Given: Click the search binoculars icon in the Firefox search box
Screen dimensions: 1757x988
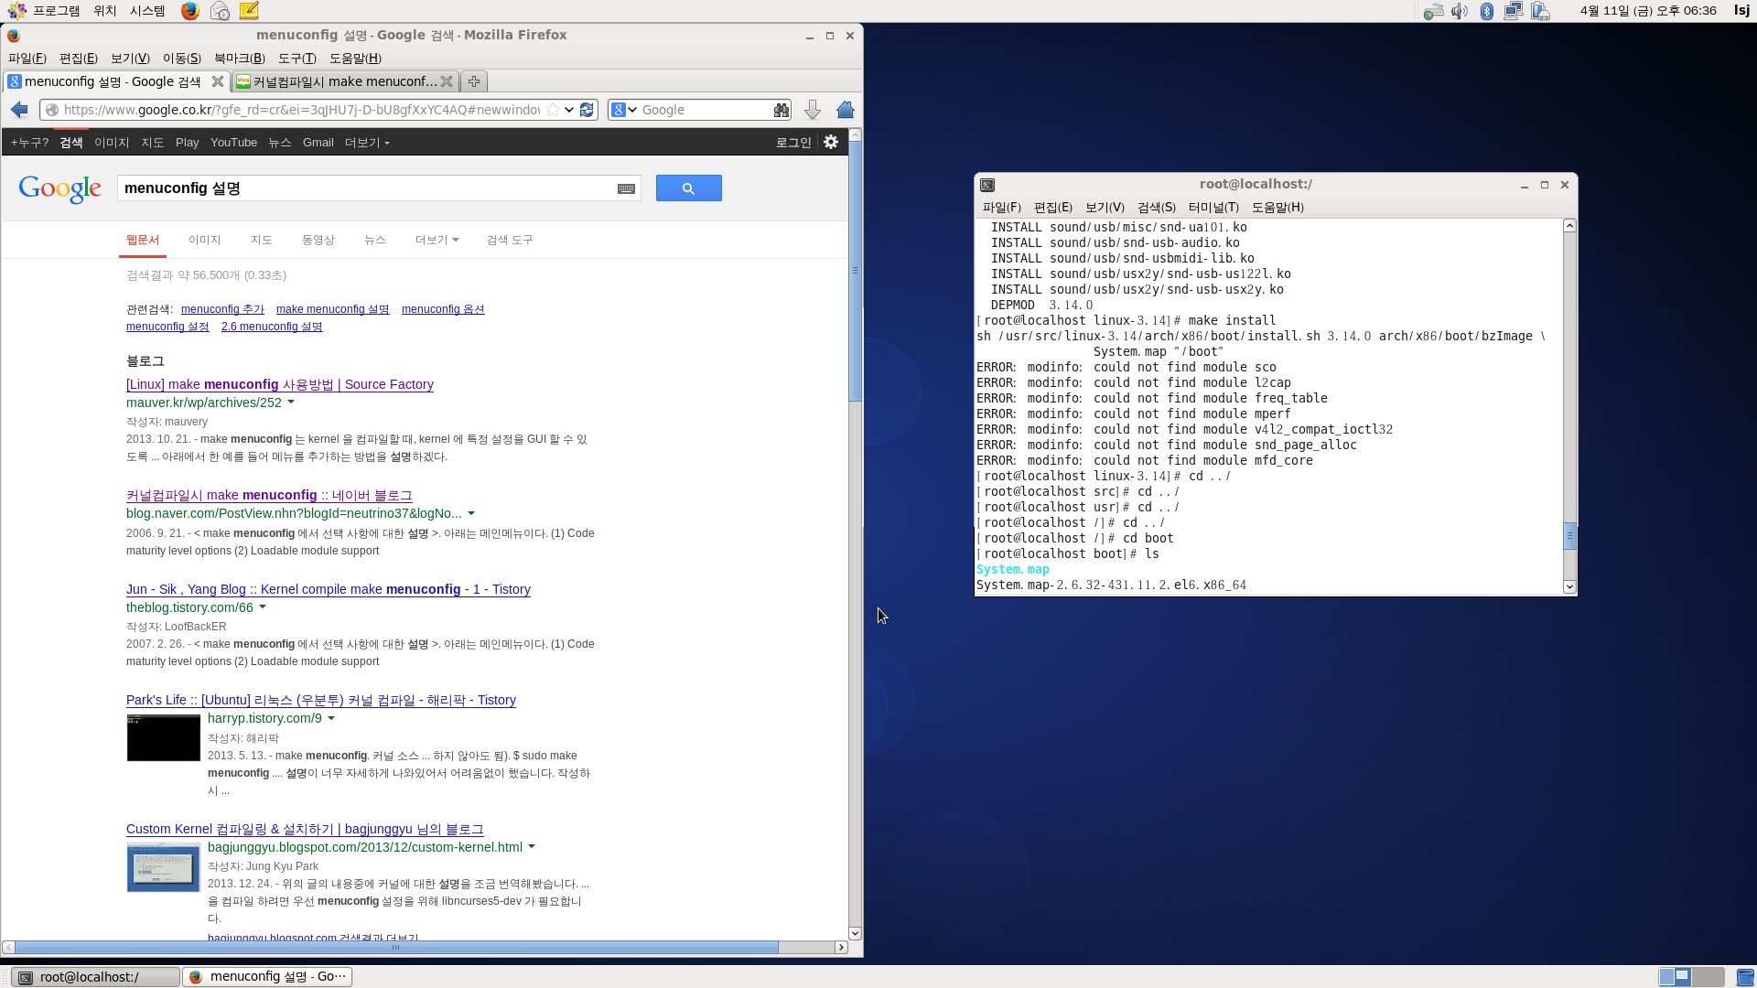Looking at the screenshot, I should pos(781,110).
